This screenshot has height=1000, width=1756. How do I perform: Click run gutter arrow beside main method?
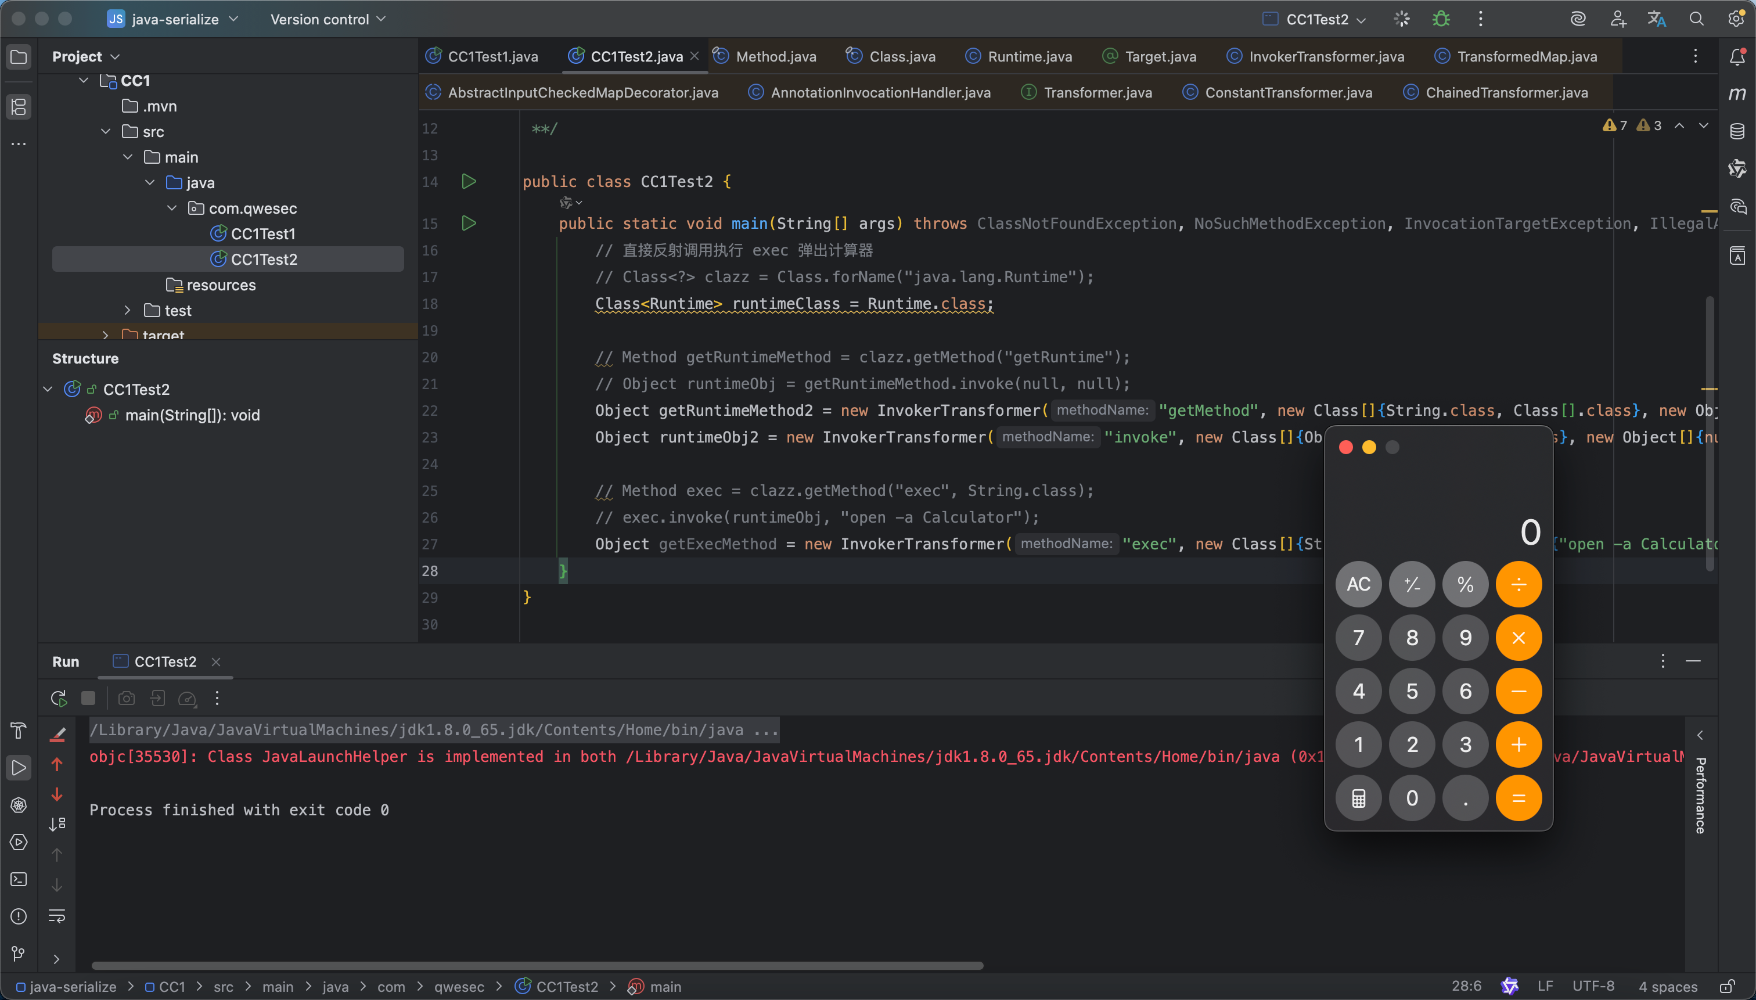coord(469,223)
